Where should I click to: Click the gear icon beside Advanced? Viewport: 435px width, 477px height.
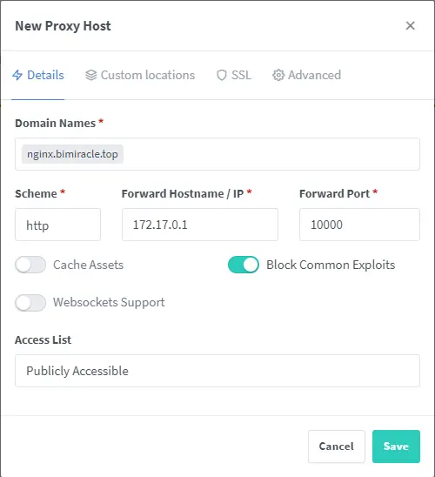[x=278, y=75]
